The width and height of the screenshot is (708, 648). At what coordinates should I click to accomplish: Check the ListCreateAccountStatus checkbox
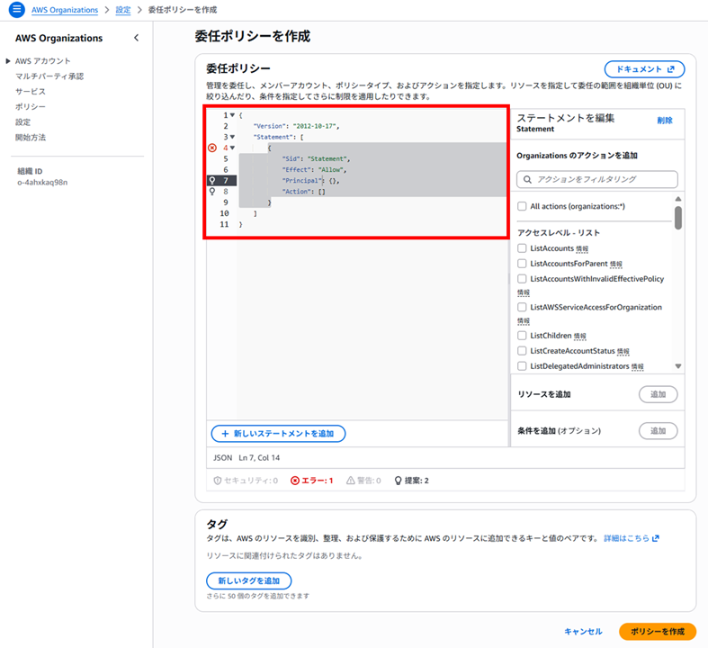(522, 351)
